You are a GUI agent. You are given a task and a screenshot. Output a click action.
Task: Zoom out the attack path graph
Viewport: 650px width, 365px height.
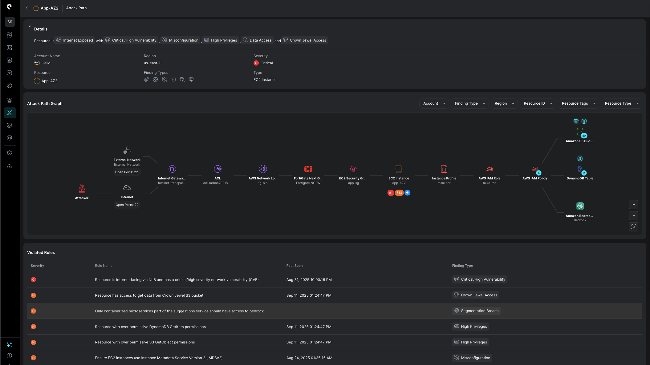(x=634, y=216)
